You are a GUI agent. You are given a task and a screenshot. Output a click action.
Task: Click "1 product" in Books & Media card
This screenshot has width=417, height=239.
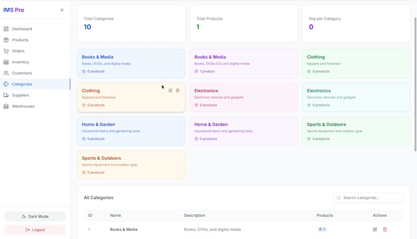coord(207,71)
